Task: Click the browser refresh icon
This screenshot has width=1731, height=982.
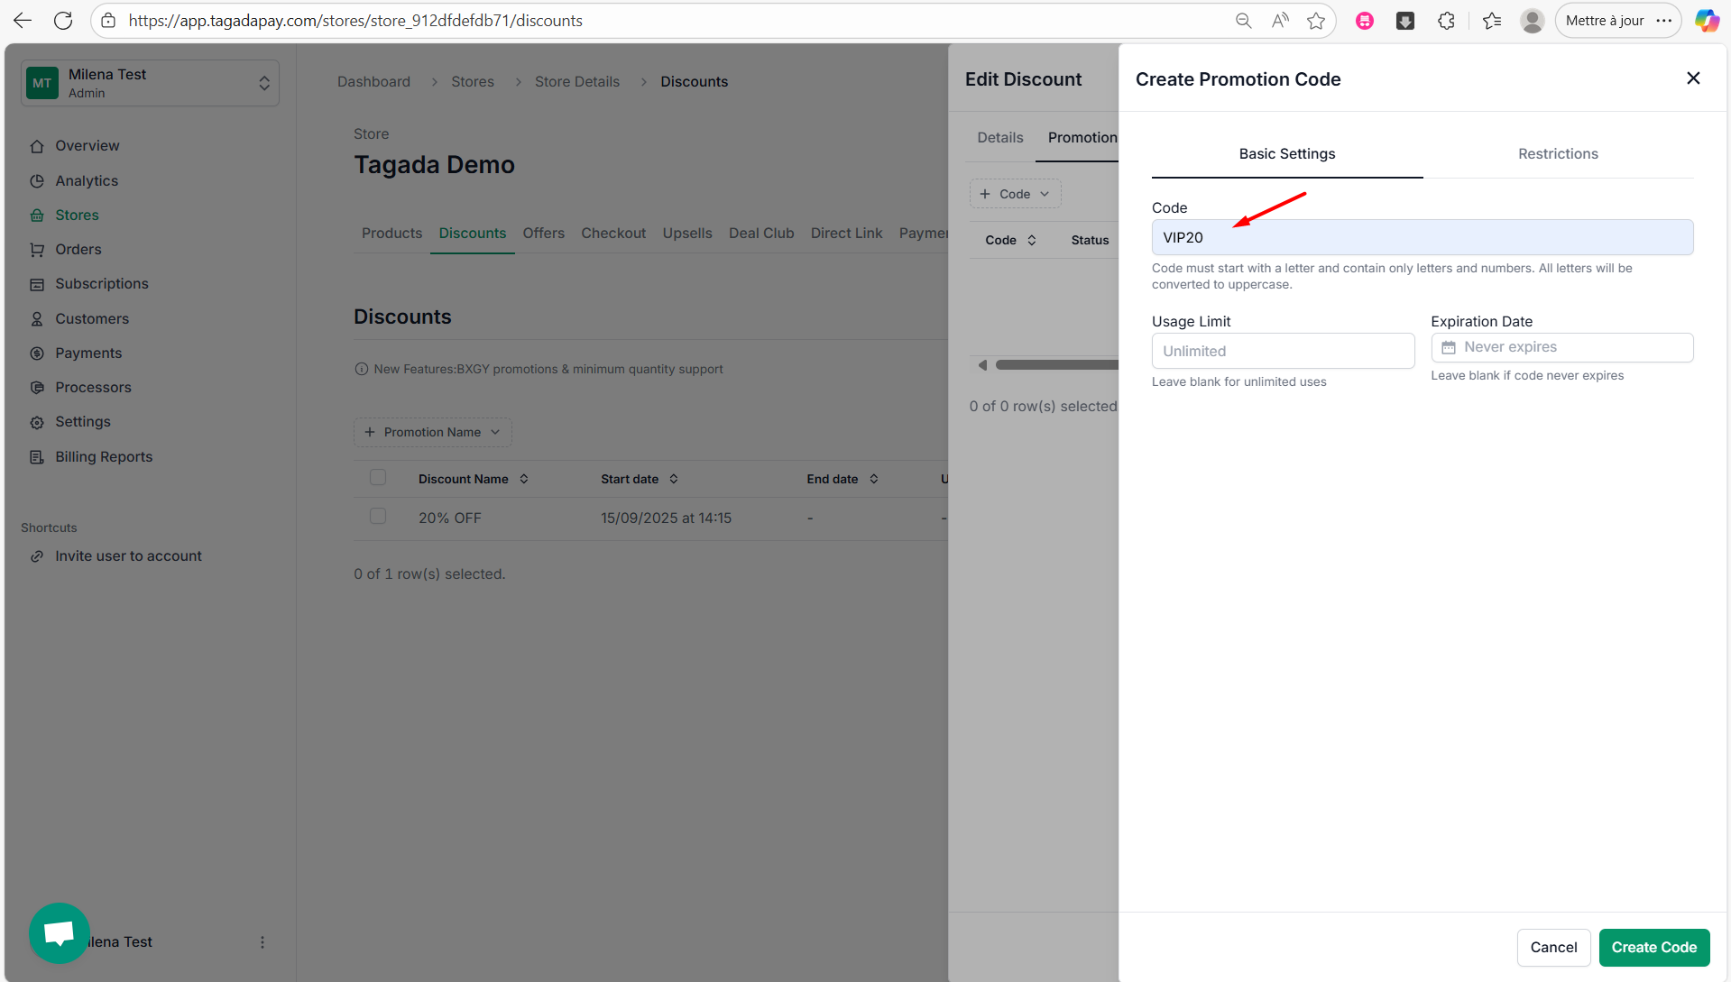Action: pos(63,21)
